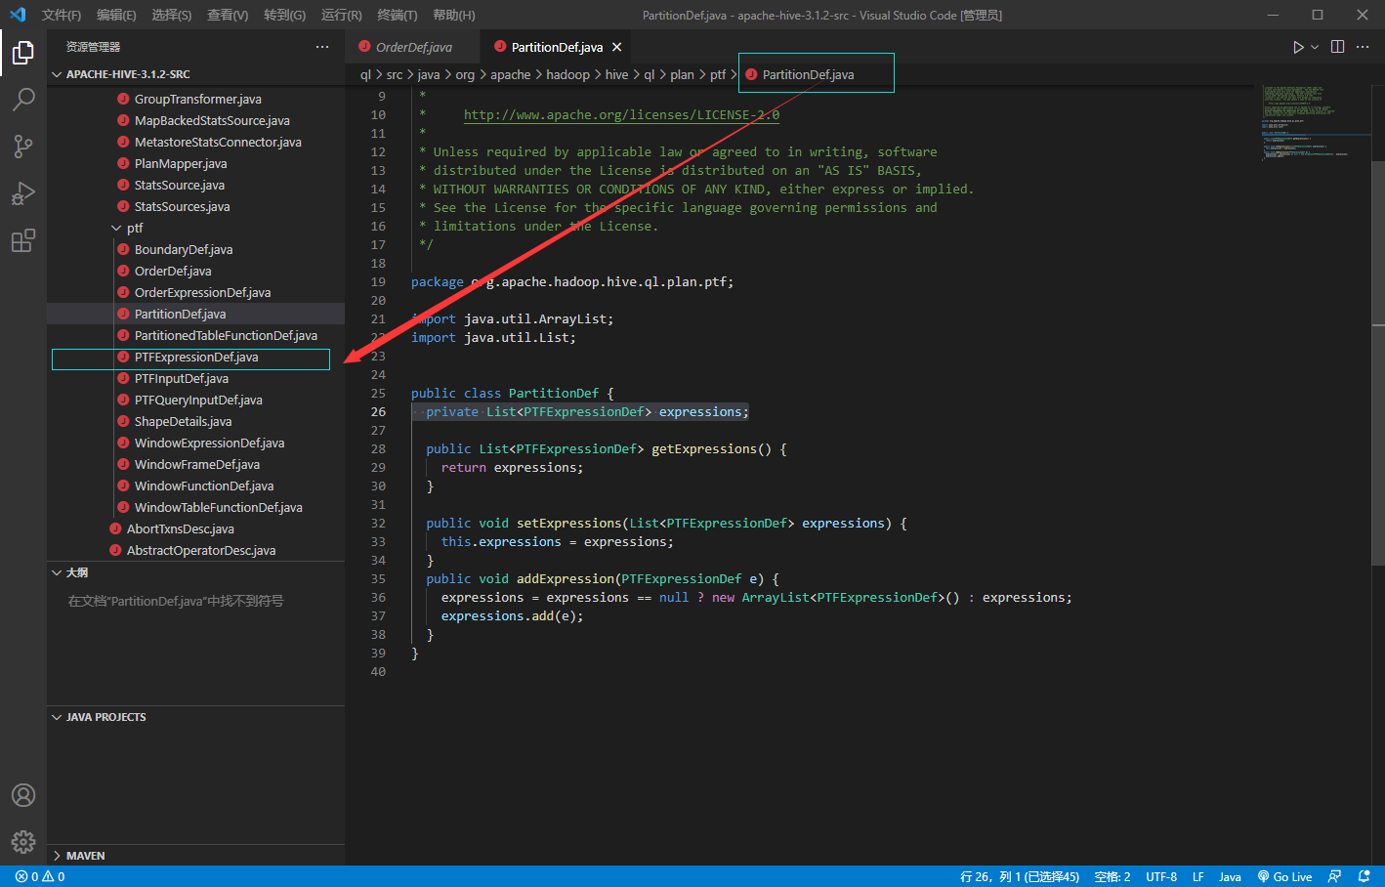Click the 'org' breadcrumb segment
This screenshot has height=887, width=1385.
pos(465,74)
